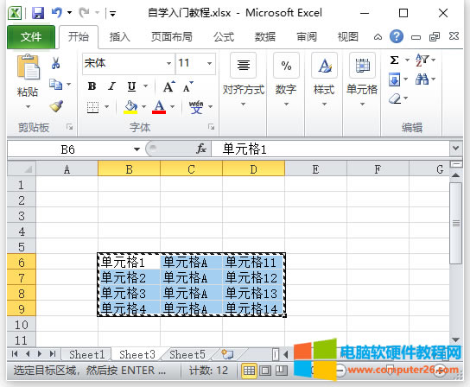Image resolution: width=470 pixels, height=387 pixels.
Task: Click the Find binoculars icon
Action: point(422,79)
